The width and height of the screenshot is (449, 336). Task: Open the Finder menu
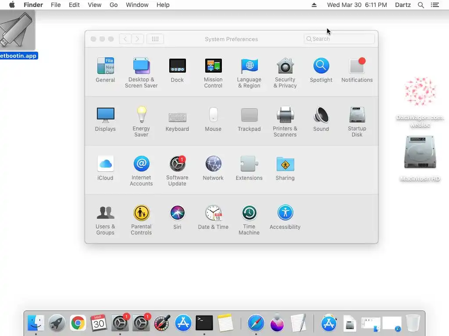[x=33, y=5]
